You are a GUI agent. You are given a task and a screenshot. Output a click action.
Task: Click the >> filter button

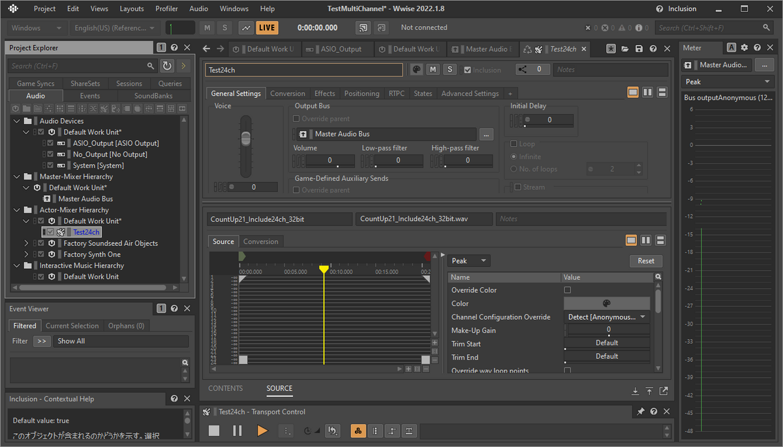[42, 341]
